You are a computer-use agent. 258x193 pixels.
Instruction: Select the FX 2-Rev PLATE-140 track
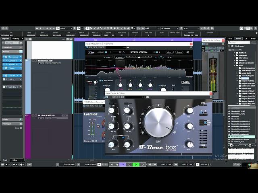(46, 115)
